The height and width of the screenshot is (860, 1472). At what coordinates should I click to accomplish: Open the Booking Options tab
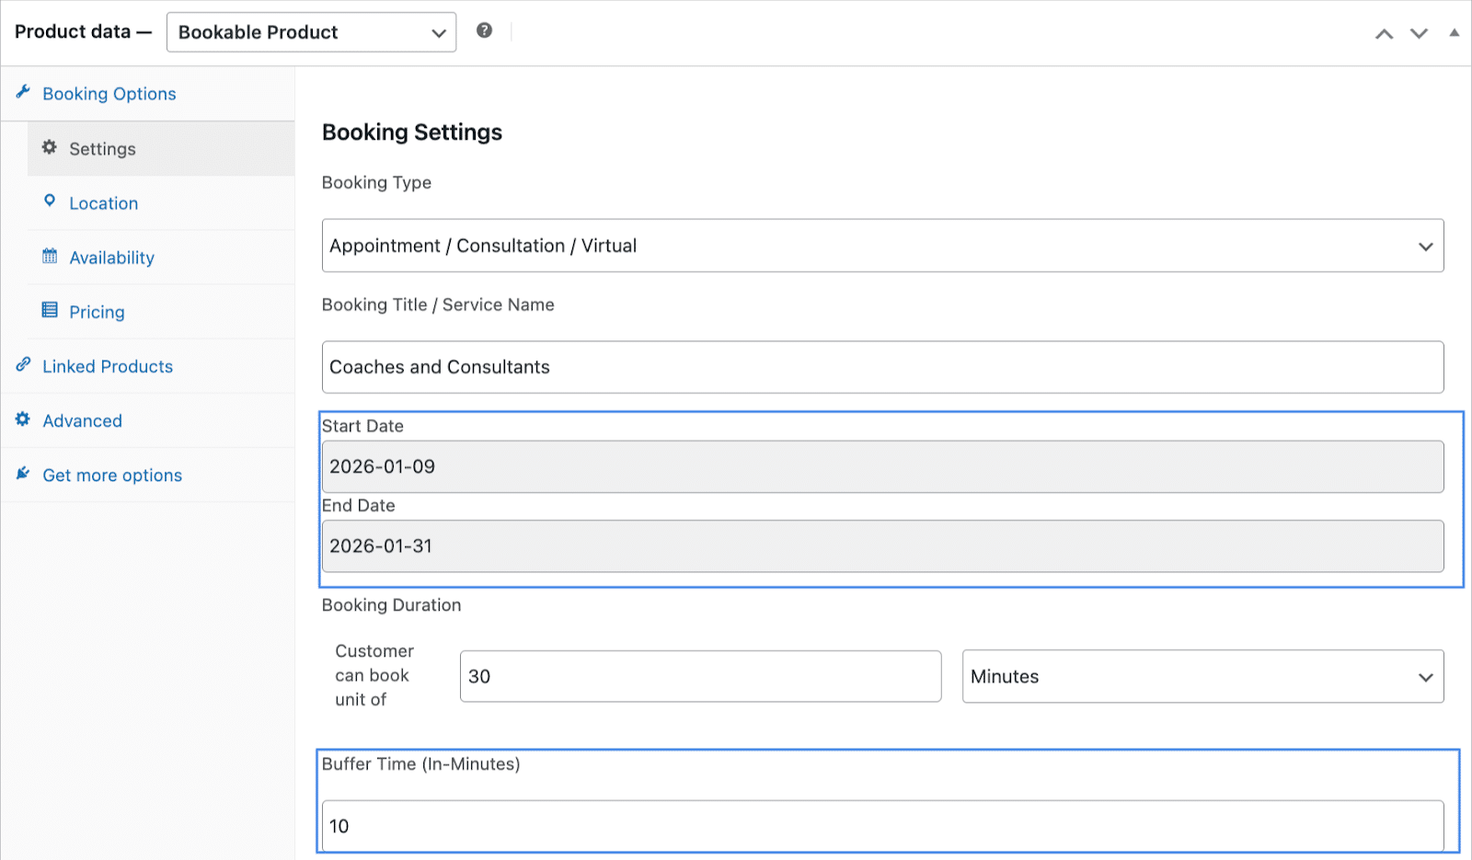(x=147, y=94)
